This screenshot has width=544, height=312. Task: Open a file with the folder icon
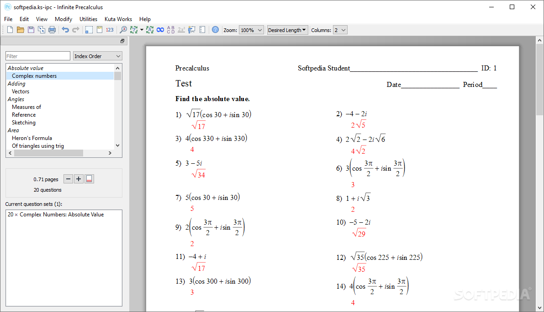pos(21,30)
